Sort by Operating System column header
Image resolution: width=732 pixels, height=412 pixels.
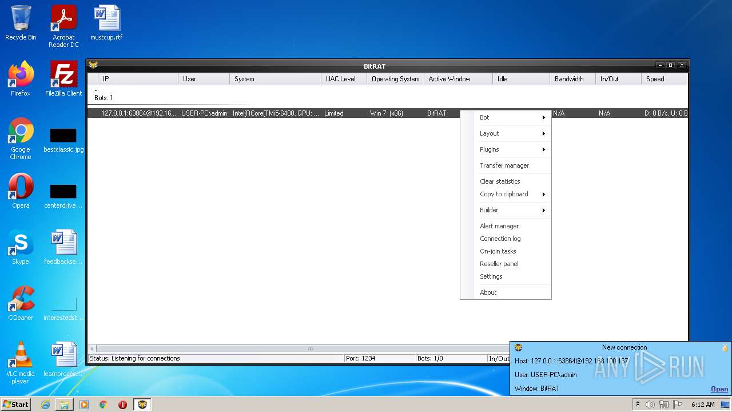coord(395,79)
